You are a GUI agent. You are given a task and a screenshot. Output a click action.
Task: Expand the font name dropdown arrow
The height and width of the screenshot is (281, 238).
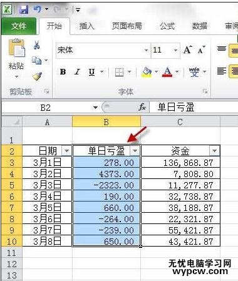[x=146, y=50]
